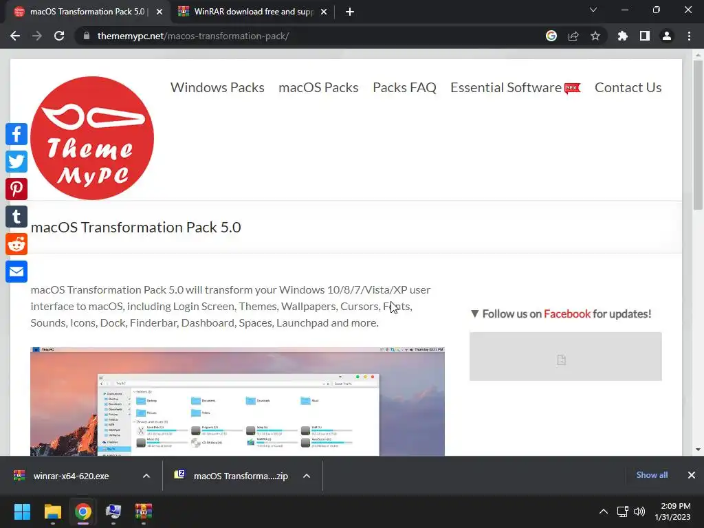Open Google icon in address bar
This screenshot has height=528, width=704.
[x=551, y=36]
